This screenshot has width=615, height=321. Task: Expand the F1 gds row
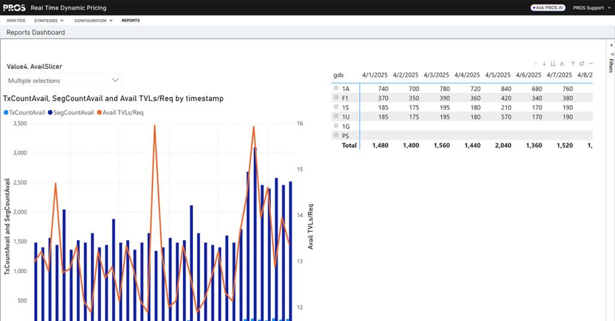336,98
